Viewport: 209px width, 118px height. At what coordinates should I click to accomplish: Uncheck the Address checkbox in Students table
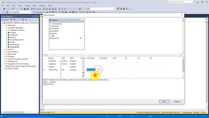point(50,33)
